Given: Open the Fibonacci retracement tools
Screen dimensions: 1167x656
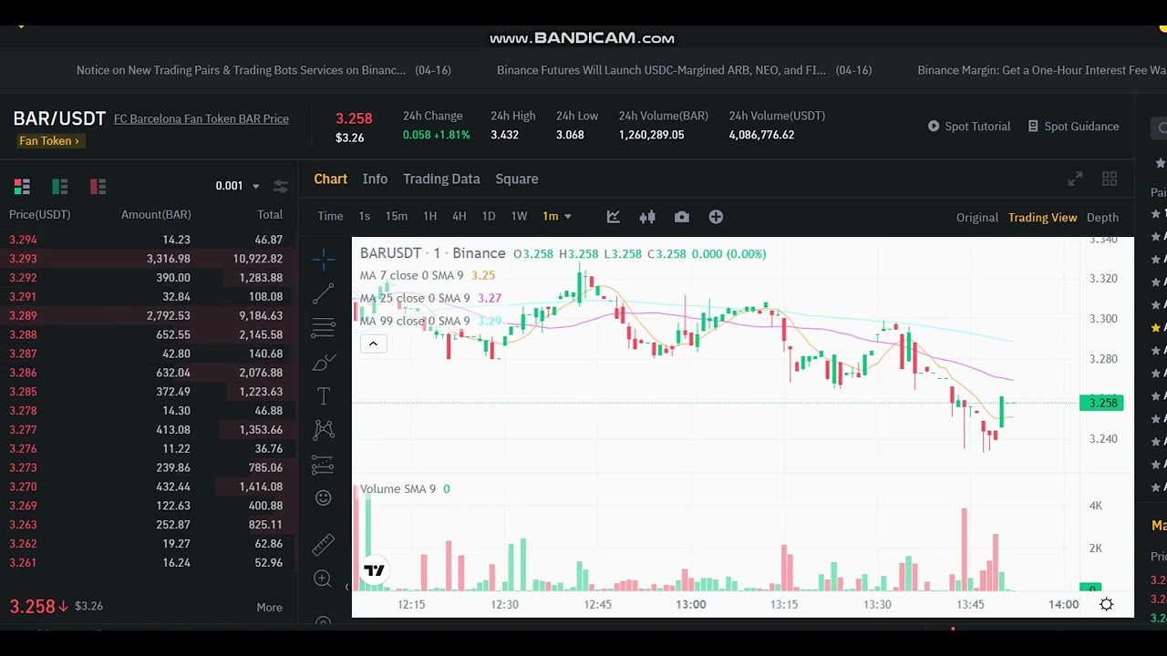Looking at the screenshot, I should (x=324, y=327).
